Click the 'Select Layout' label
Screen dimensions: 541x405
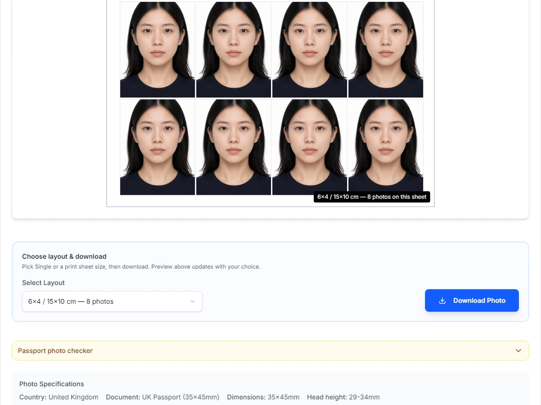[x=43, y=283]
